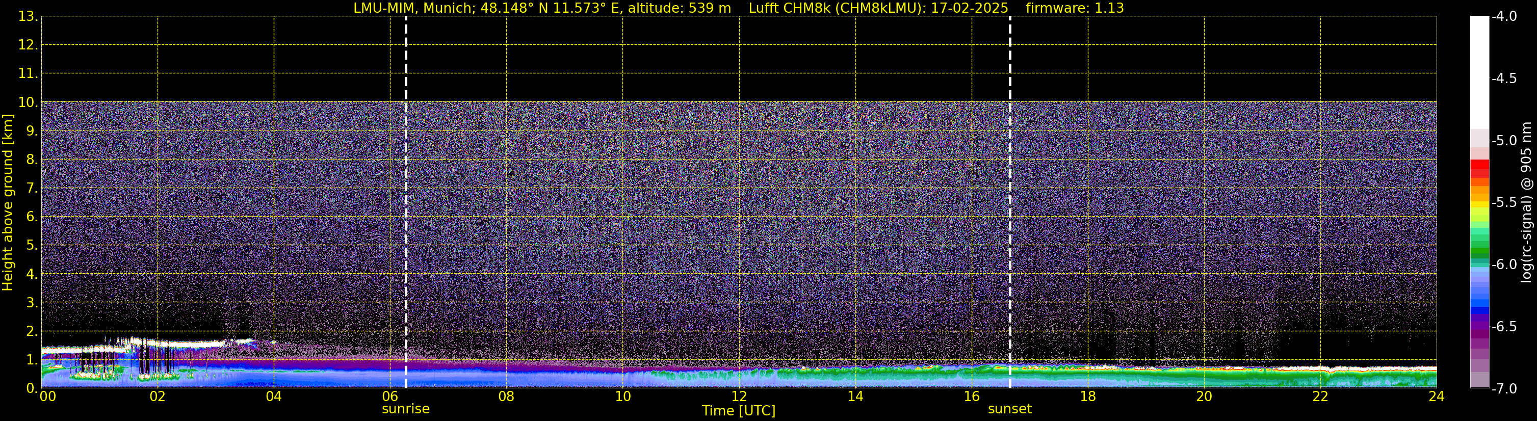Click the time axis tick label '02'
This screenshot has width=1537, height=421.
point(158,397)
